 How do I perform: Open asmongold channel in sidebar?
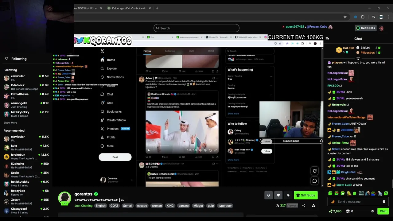click(26, 105)
